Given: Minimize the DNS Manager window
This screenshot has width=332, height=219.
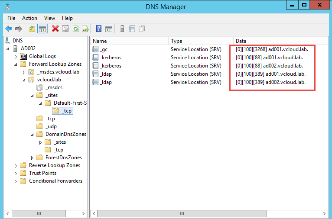Looking at the screenshot, I should pos(292,5).
